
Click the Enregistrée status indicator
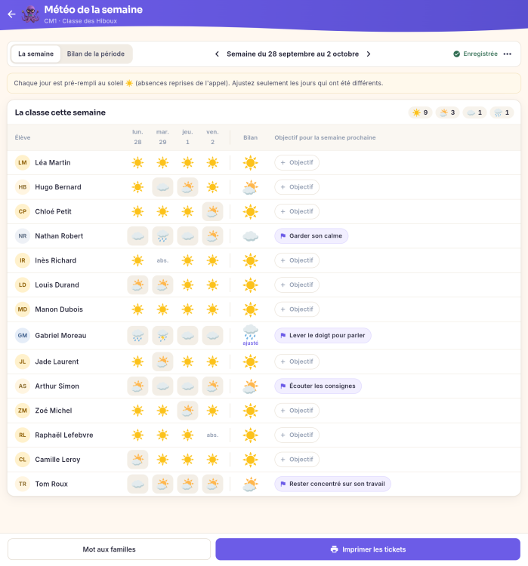475,54
